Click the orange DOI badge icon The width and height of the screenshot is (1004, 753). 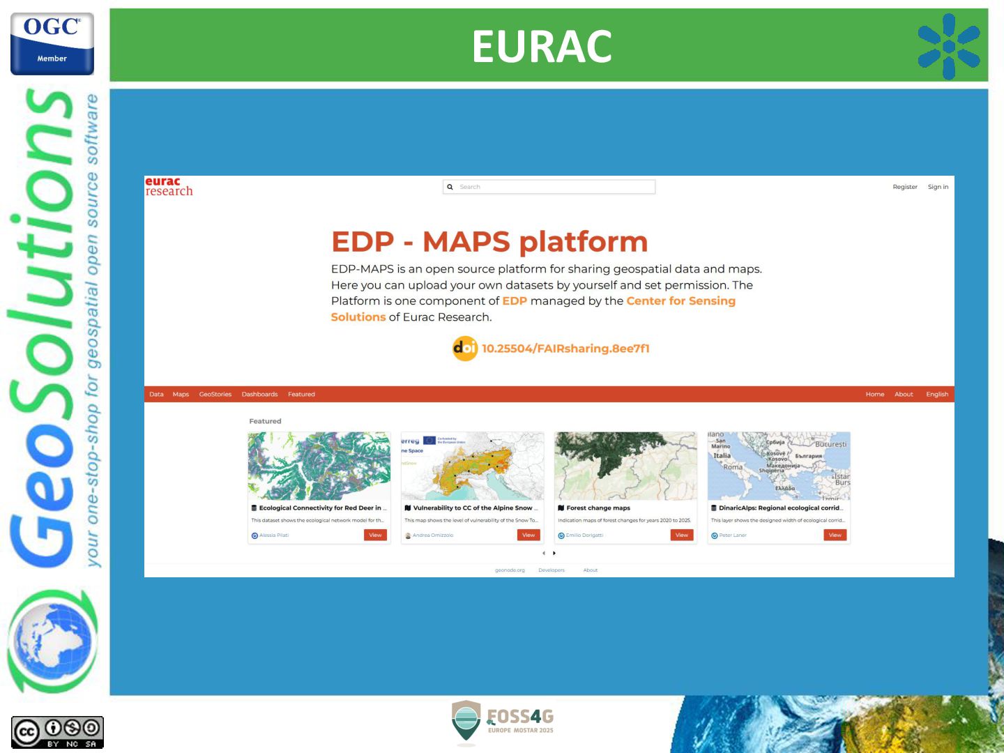click(x=465, y=348)
